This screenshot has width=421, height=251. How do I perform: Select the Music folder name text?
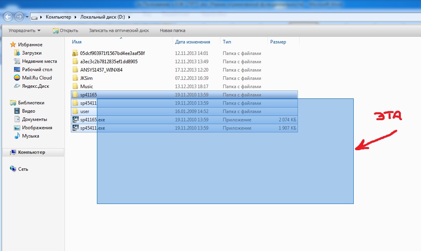tap(86, 86)
